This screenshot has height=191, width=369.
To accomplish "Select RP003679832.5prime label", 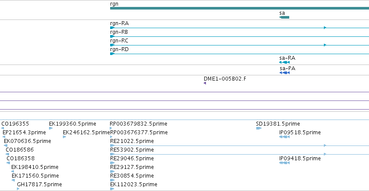I will pyautogui.click(x=138, y=124).
